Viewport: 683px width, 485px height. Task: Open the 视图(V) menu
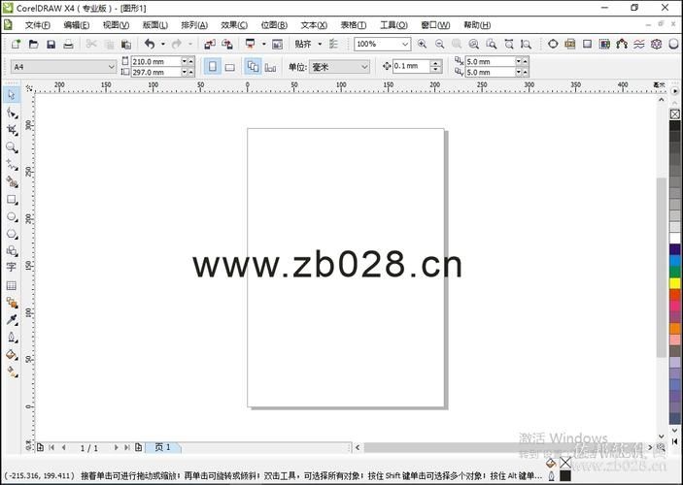click(x=116, y=25)
